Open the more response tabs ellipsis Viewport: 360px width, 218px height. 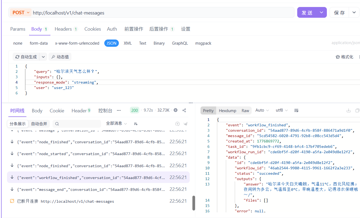[x=119, y=110]
